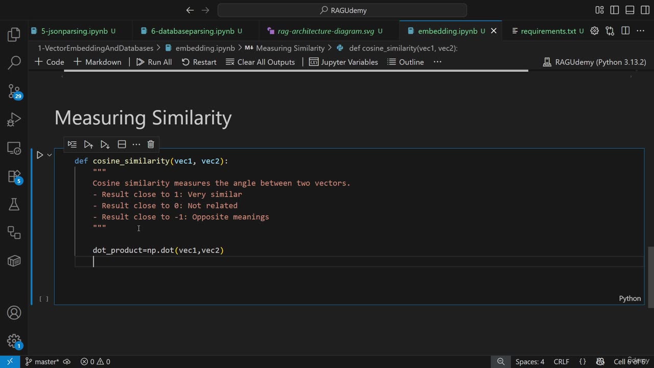
Task: Open the Extensions view in activity bar
Action: [14, 177]
